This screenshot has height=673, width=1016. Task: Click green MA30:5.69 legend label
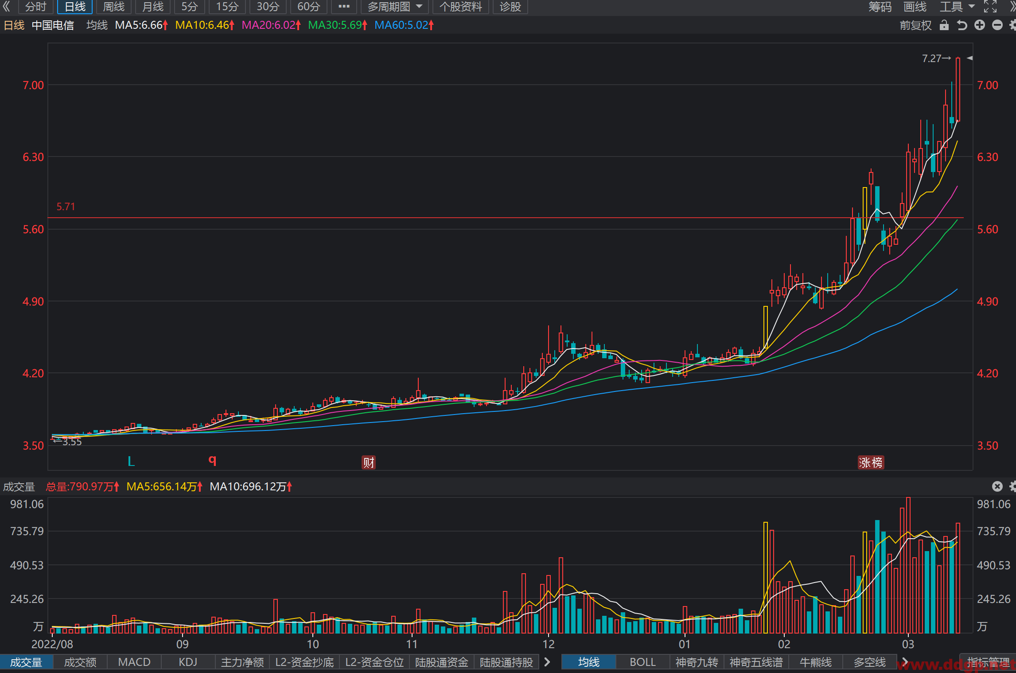(338, 25)
